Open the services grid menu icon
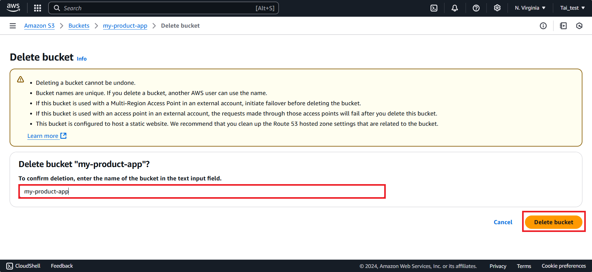The image size is (592, 272). [x=38, y=8]
